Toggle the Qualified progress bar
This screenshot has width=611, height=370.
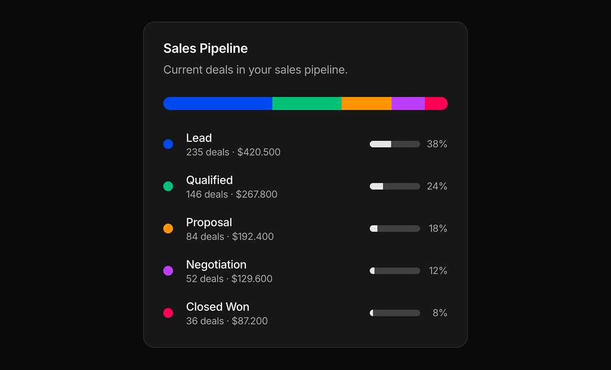394,186
